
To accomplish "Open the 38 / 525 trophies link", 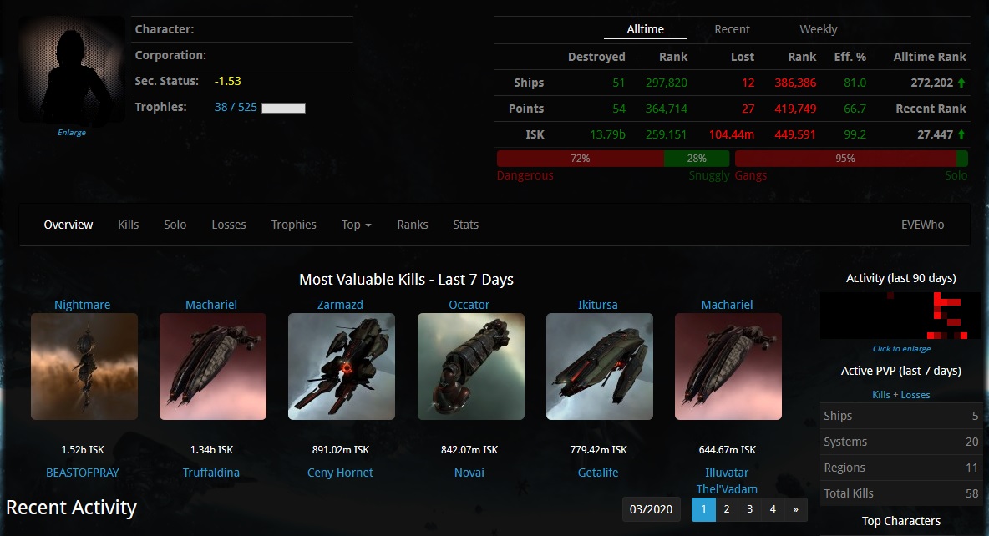I will click(x=236, y=107).
